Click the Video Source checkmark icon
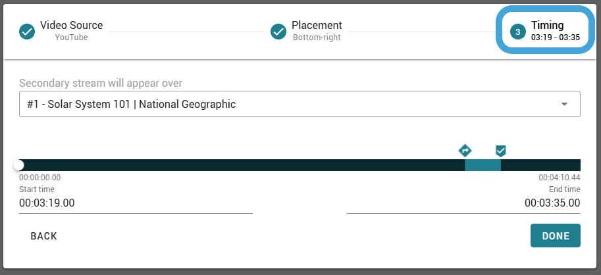This screenshot has width=601, height=275. click(x=27, y=32)
